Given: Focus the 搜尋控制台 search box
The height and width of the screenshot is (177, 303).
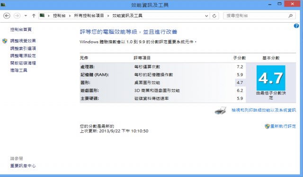Looking at the screenshot, I should 259,16.
